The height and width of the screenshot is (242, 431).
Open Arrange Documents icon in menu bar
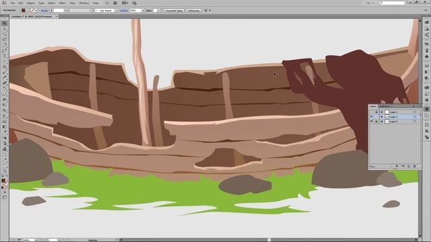[125, 3]
